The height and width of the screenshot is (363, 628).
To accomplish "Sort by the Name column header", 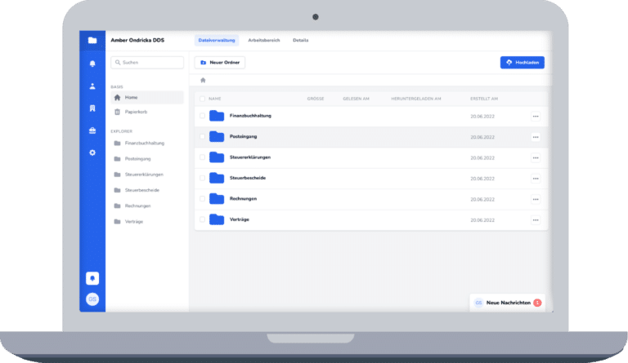I will click(x=215, y=99).
